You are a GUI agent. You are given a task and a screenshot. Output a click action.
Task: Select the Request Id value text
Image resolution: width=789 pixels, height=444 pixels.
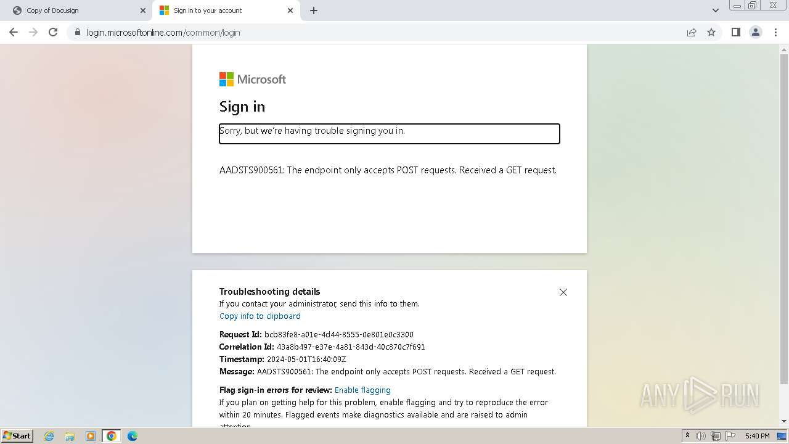coord(339,335)
